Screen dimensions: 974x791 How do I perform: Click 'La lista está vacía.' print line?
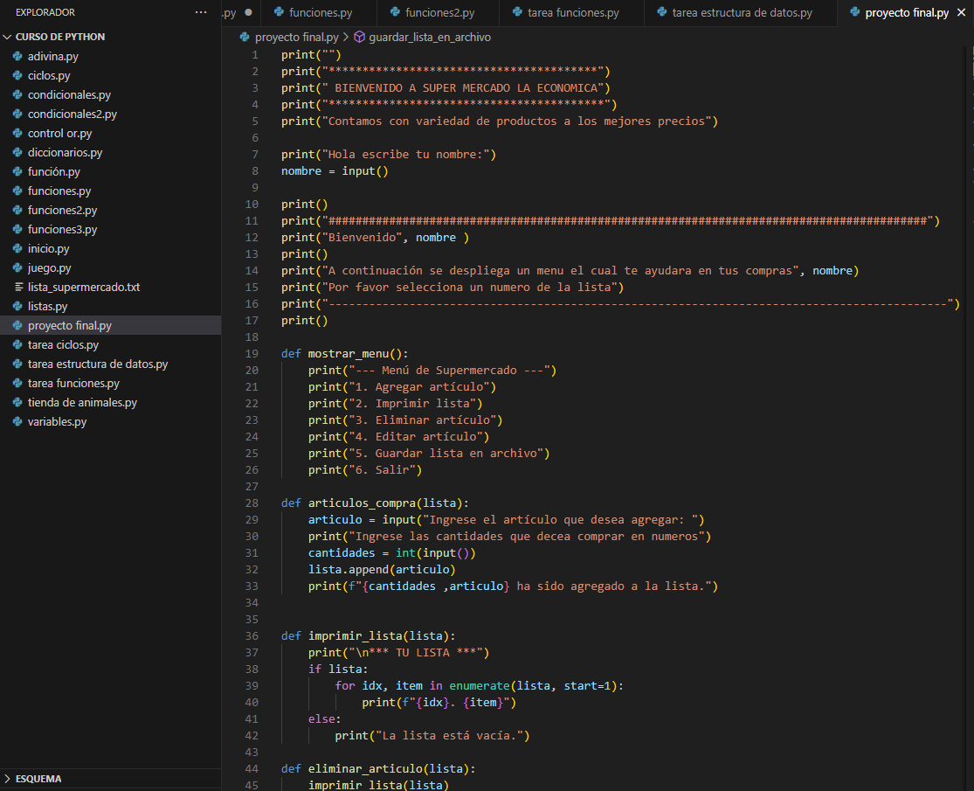tap(432, 735)
